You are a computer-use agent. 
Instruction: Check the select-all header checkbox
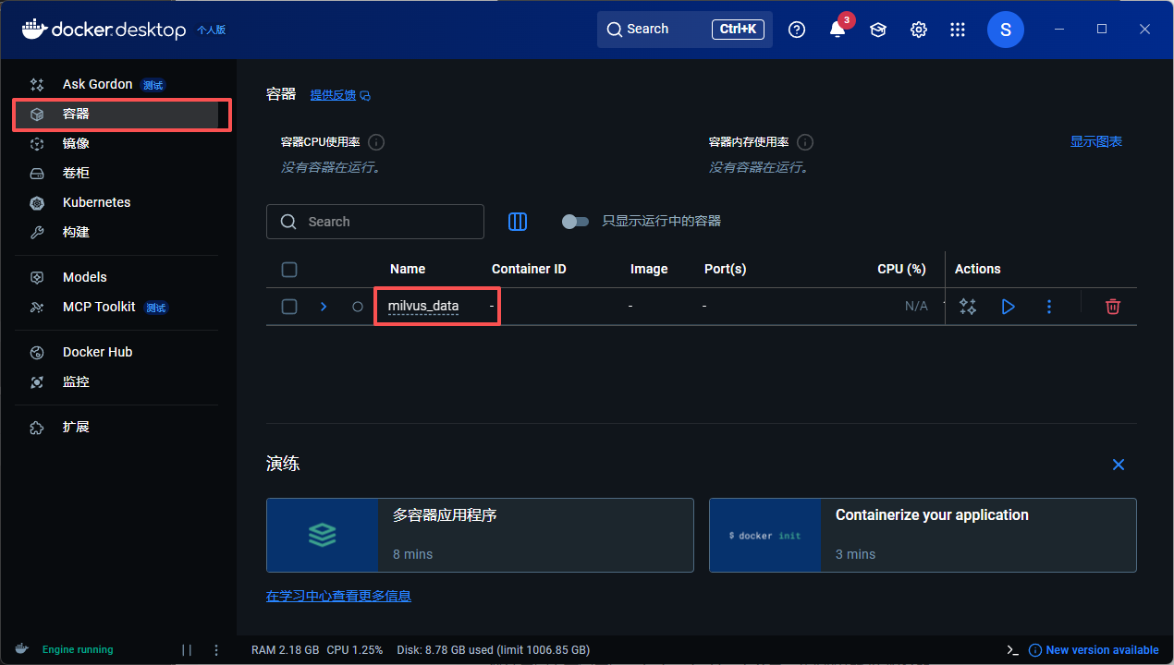point(289,270)
